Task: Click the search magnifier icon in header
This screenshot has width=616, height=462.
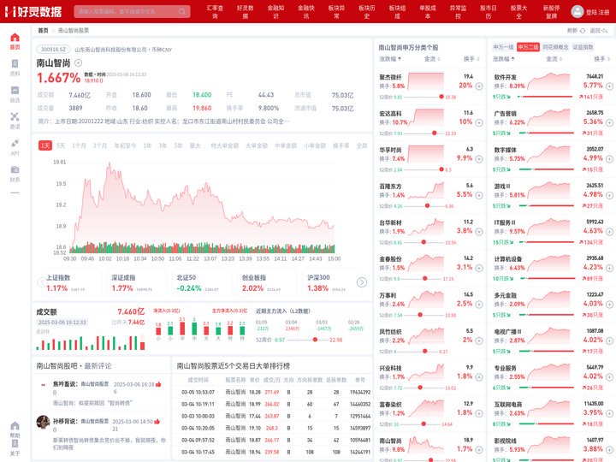Action: point(182,11)
